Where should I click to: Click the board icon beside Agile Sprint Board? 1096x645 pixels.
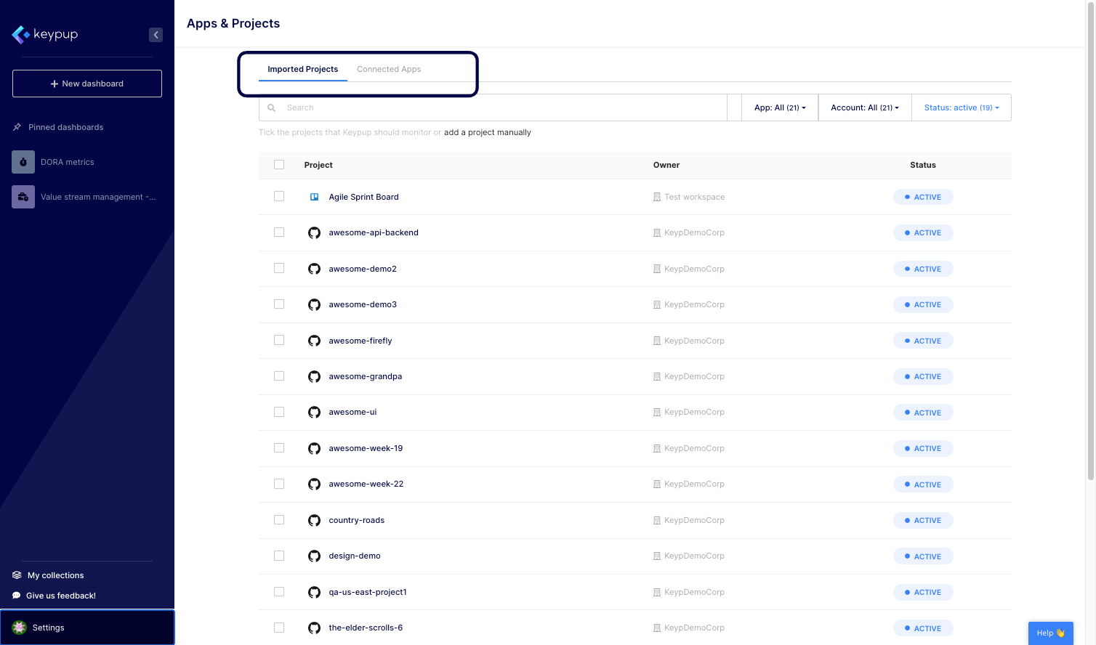314,196
